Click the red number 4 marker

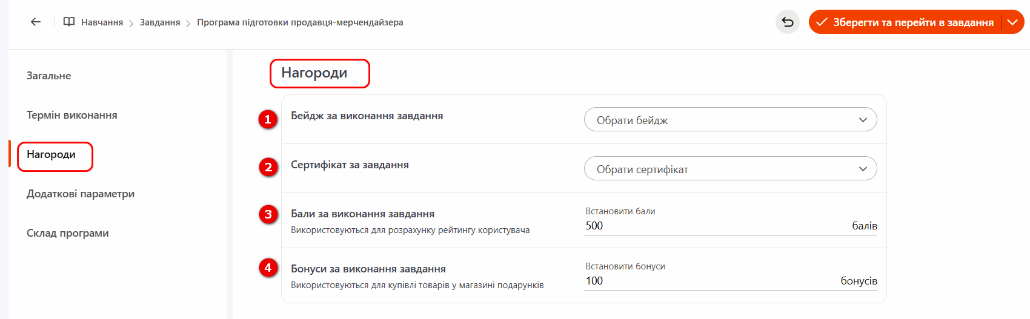(x=268, y=268)
